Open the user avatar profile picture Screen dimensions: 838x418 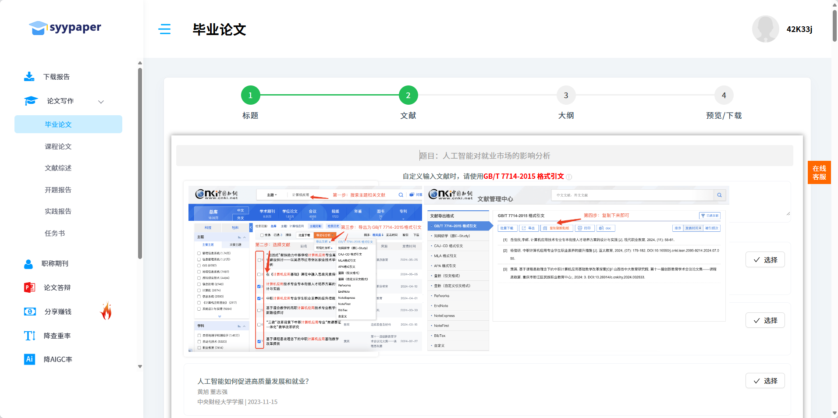(765, 29)
